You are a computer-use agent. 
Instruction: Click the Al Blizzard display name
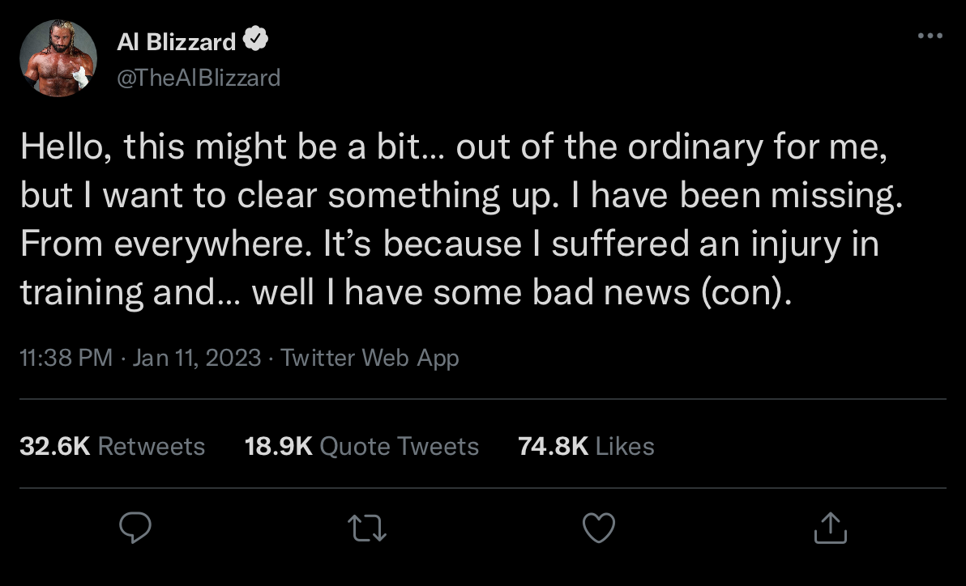176,40
